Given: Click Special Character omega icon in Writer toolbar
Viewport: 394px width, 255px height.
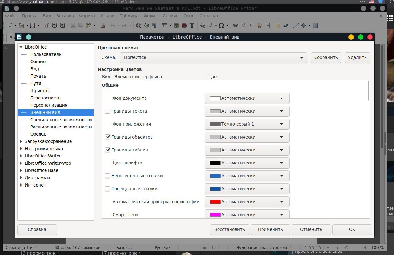Looking at the screenshot, I should (221, 26).
